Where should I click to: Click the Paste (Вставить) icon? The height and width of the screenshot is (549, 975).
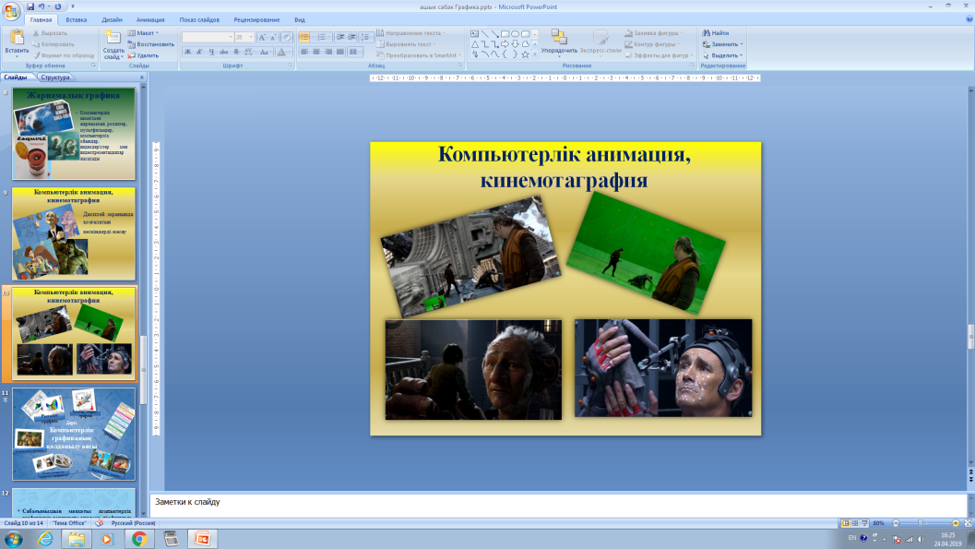17,39
